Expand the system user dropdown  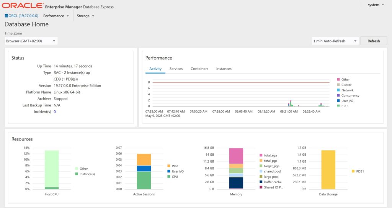pos(376,5)
